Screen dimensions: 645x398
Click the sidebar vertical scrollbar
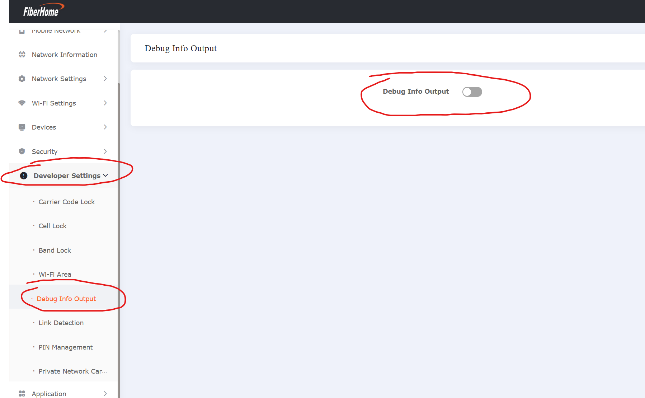coord(118,215)
